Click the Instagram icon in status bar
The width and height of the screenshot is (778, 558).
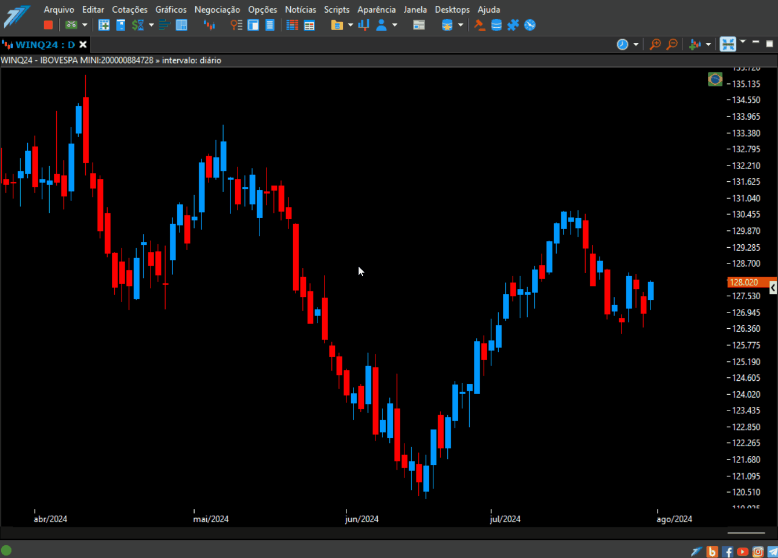[757, 552]
